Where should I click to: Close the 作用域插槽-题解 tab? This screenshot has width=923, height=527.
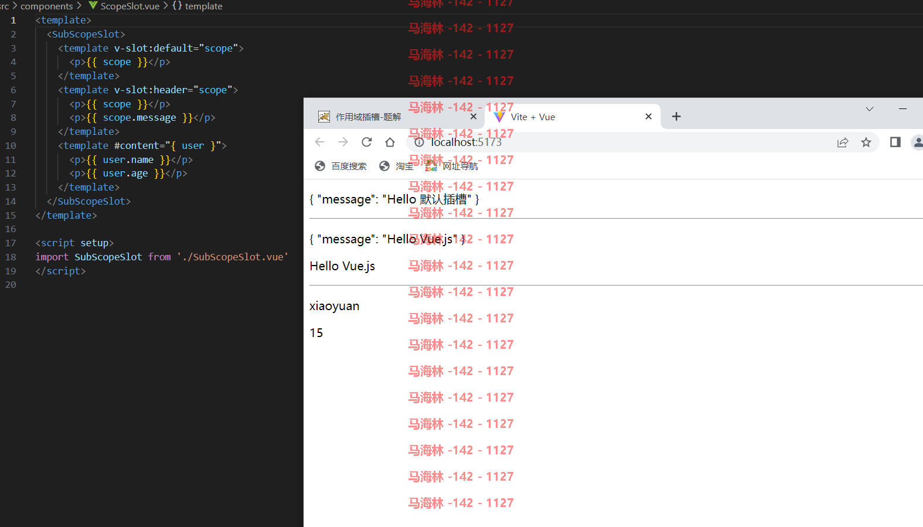click(x=474, y=117)
